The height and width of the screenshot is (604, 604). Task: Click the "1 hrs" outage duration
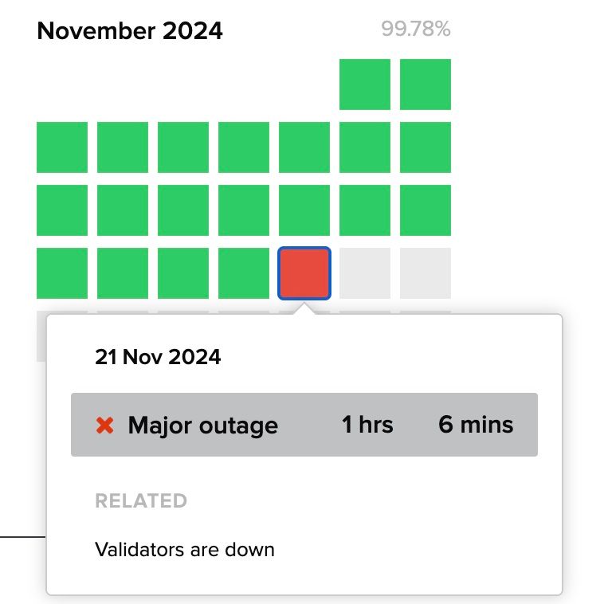[x=367, y=425]
